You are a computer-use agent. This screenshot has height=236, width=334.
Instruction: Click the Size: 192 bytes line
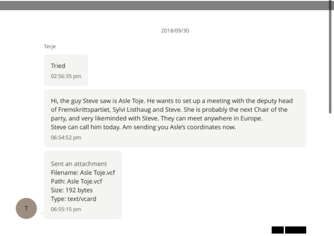coord(72,190)
